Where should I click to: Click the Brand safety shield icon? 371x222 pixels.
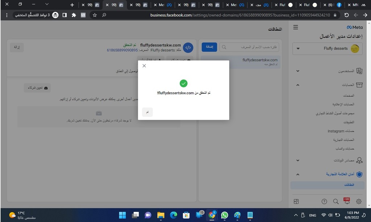[359, 174]
